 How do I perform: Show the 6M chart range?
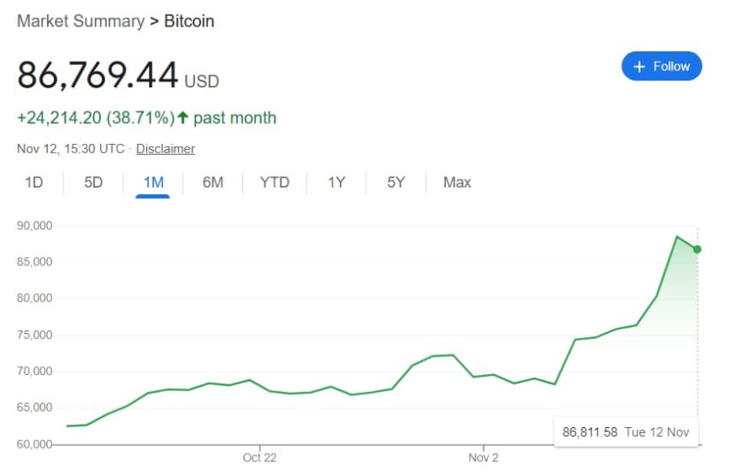pyautogui.click(x=213, y=182)
